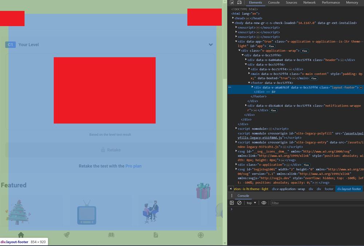Open the gift box icon
The height and width of the screenshot is (246, 364).
point(203,191)
